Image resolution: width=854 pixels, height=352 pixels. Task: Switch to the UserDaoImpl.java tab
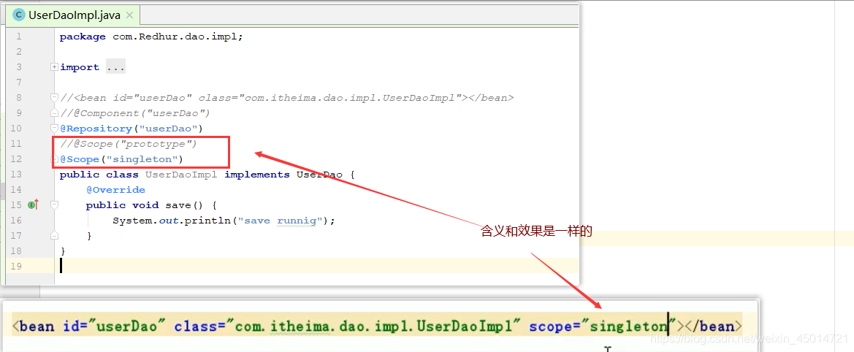[74, 15]
